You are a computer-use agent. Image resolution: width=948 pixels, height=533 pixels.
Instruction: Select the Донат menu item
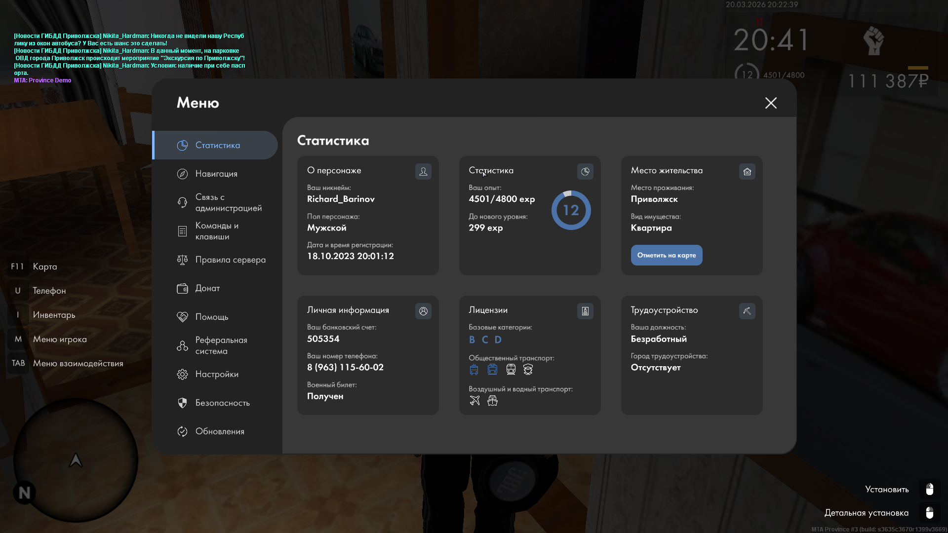pos(207,288)
